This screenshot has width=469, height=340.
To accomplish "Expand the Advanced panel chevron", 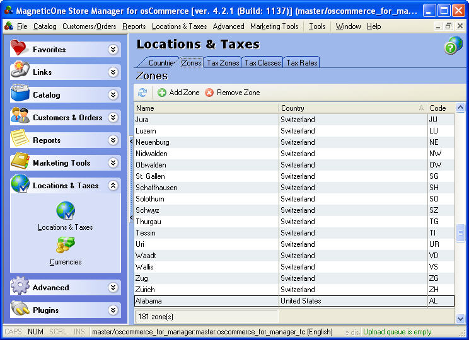I will pyautogui.click(x=113, y=287).
